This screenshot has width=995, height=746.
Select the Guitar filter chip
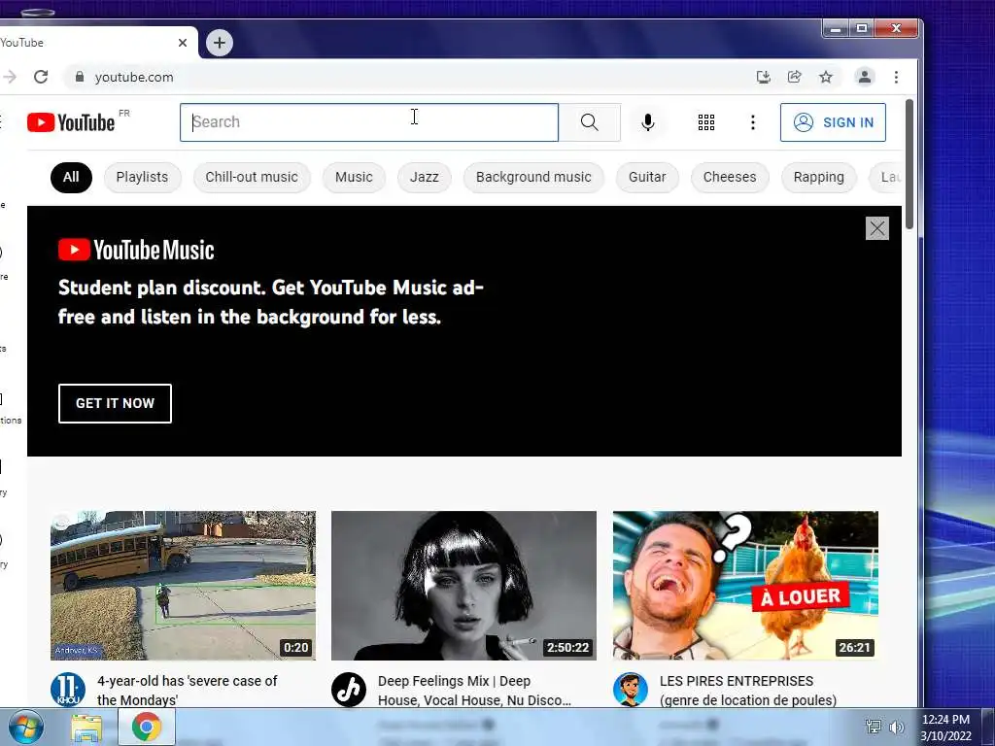click(647, 177)
